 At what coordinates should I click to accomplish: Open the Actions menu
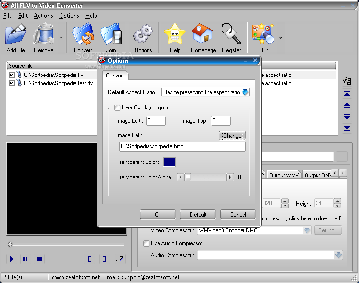click(43, 16)
